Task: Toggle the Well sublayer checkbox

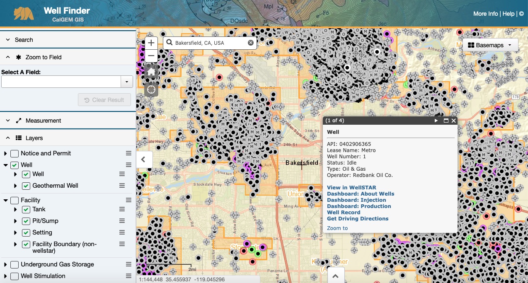Action: click(x=26, y=174)
